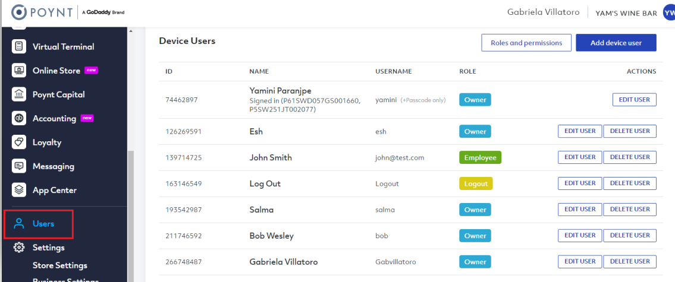Click the Settings gear icon
The image size is (675, 282).
[x=18, y=248]
